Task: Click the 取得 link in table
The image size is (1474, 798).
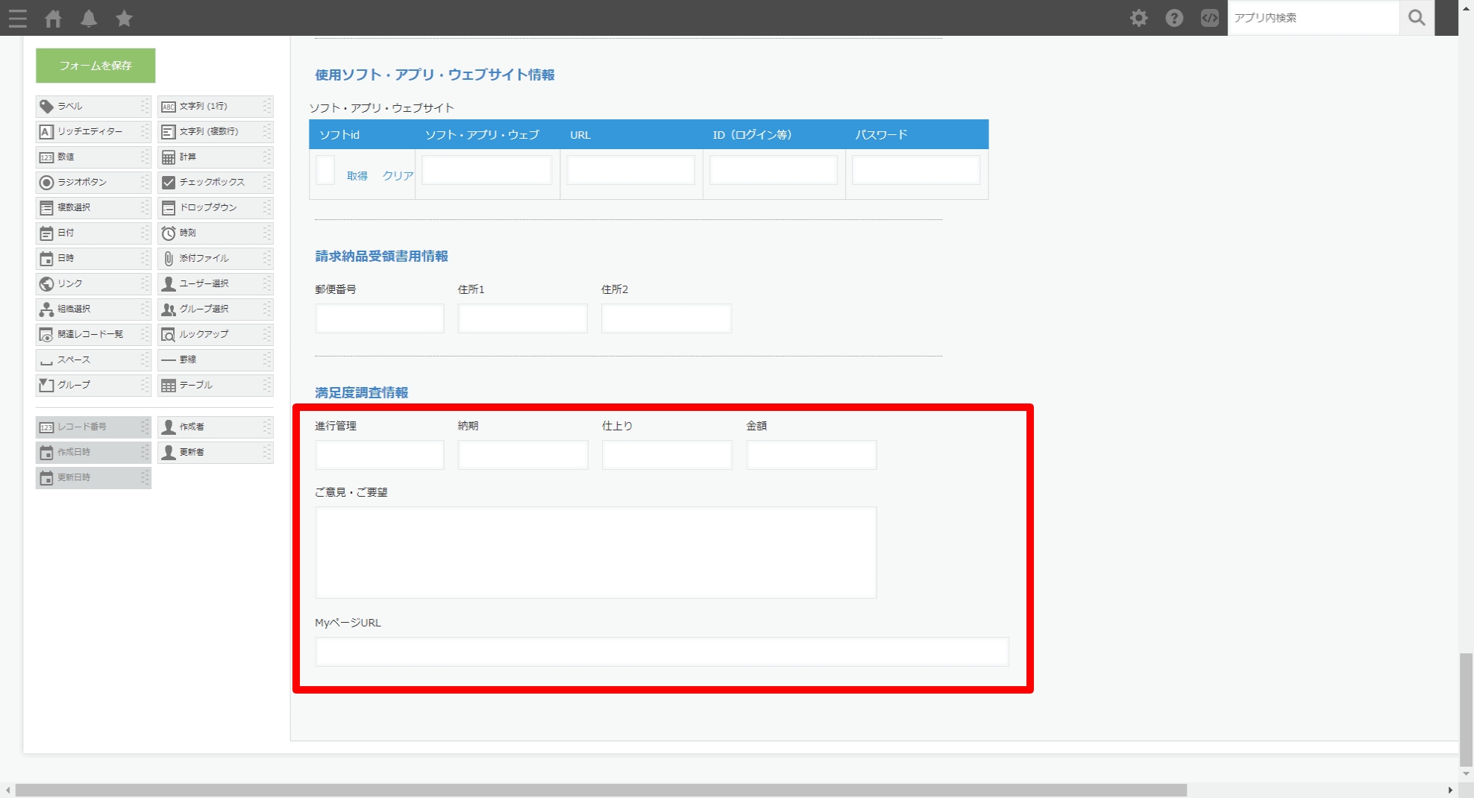Action: pyautogui.click(x=357, y=176)
